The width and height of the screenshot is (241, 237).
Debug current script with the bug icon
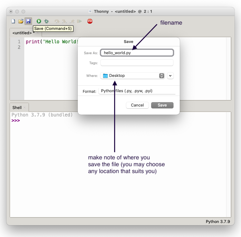(46, 21)
